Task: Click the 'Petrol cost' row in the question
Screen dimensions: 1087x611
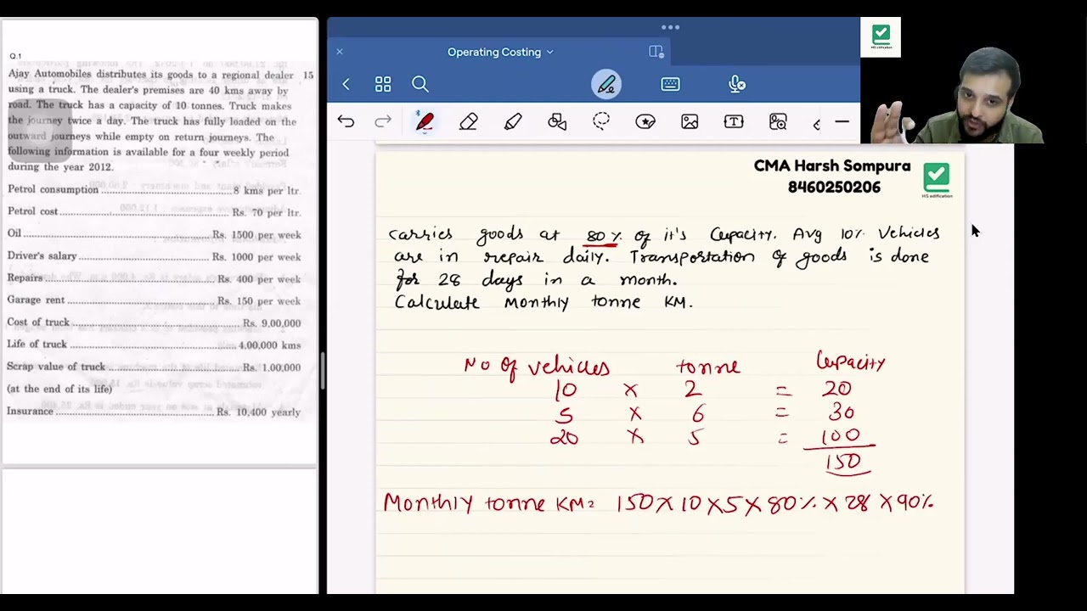Action: pyautogui.click(x=154, y=212)
